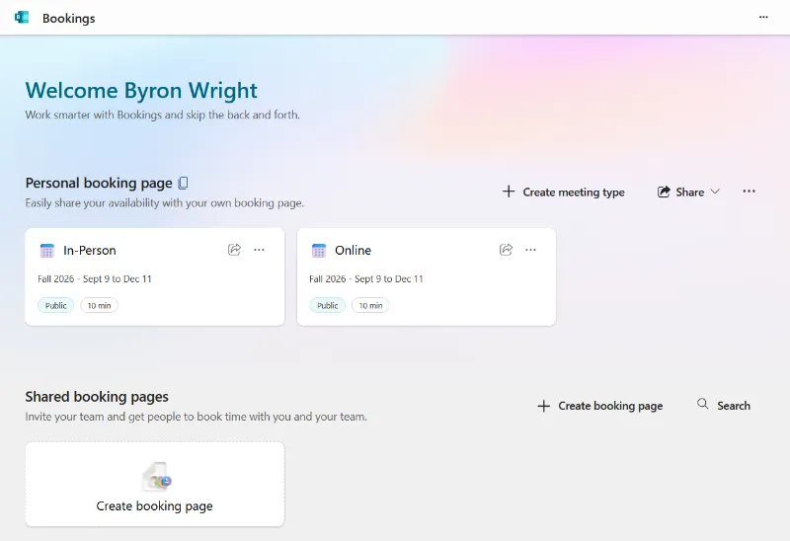Open the top-right more options ellipsis
Screen dimensions: 790x541
click(763, 17)
